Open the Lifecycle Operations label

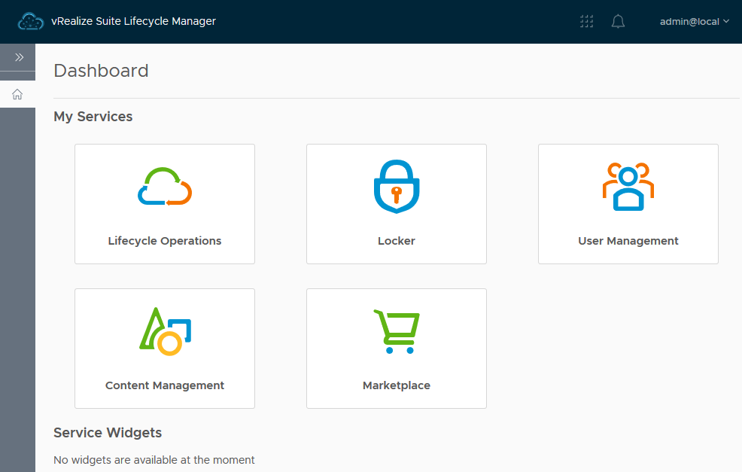click(165, 240)
